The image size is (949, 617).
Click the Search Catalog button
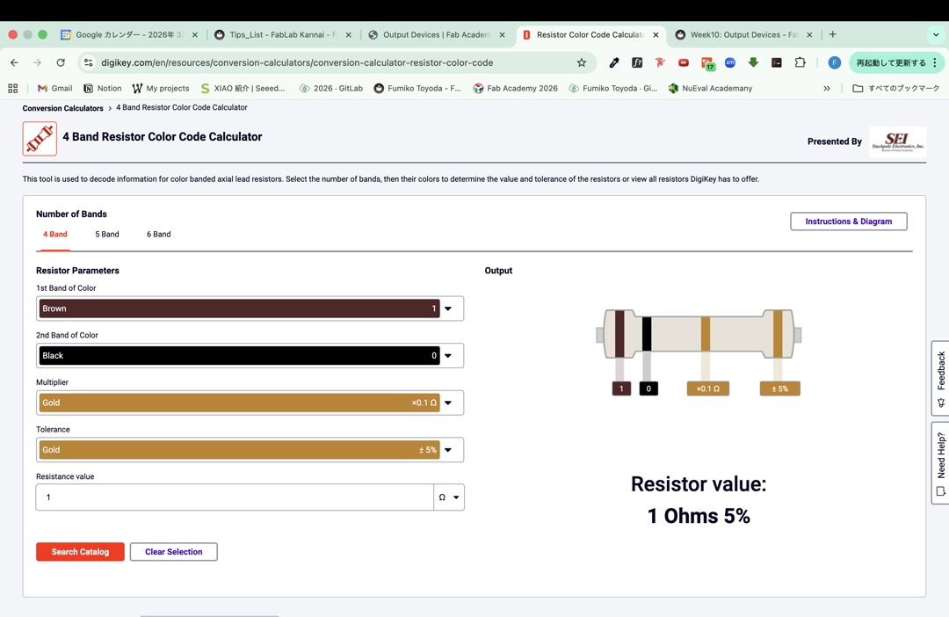click(80, 551)
